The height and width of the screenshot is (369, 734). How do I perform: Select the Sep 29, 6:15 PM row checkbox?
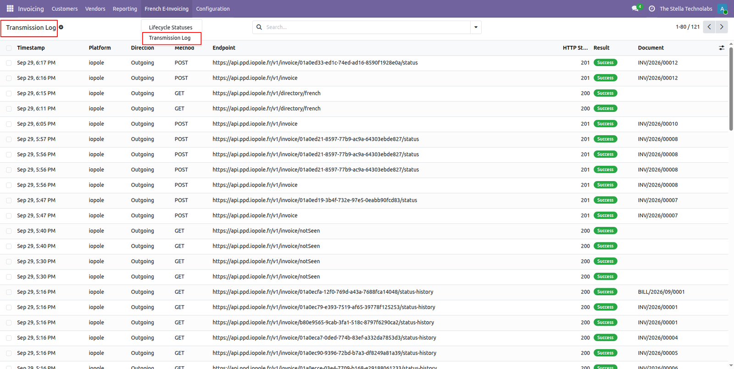[x=9, y=94]
